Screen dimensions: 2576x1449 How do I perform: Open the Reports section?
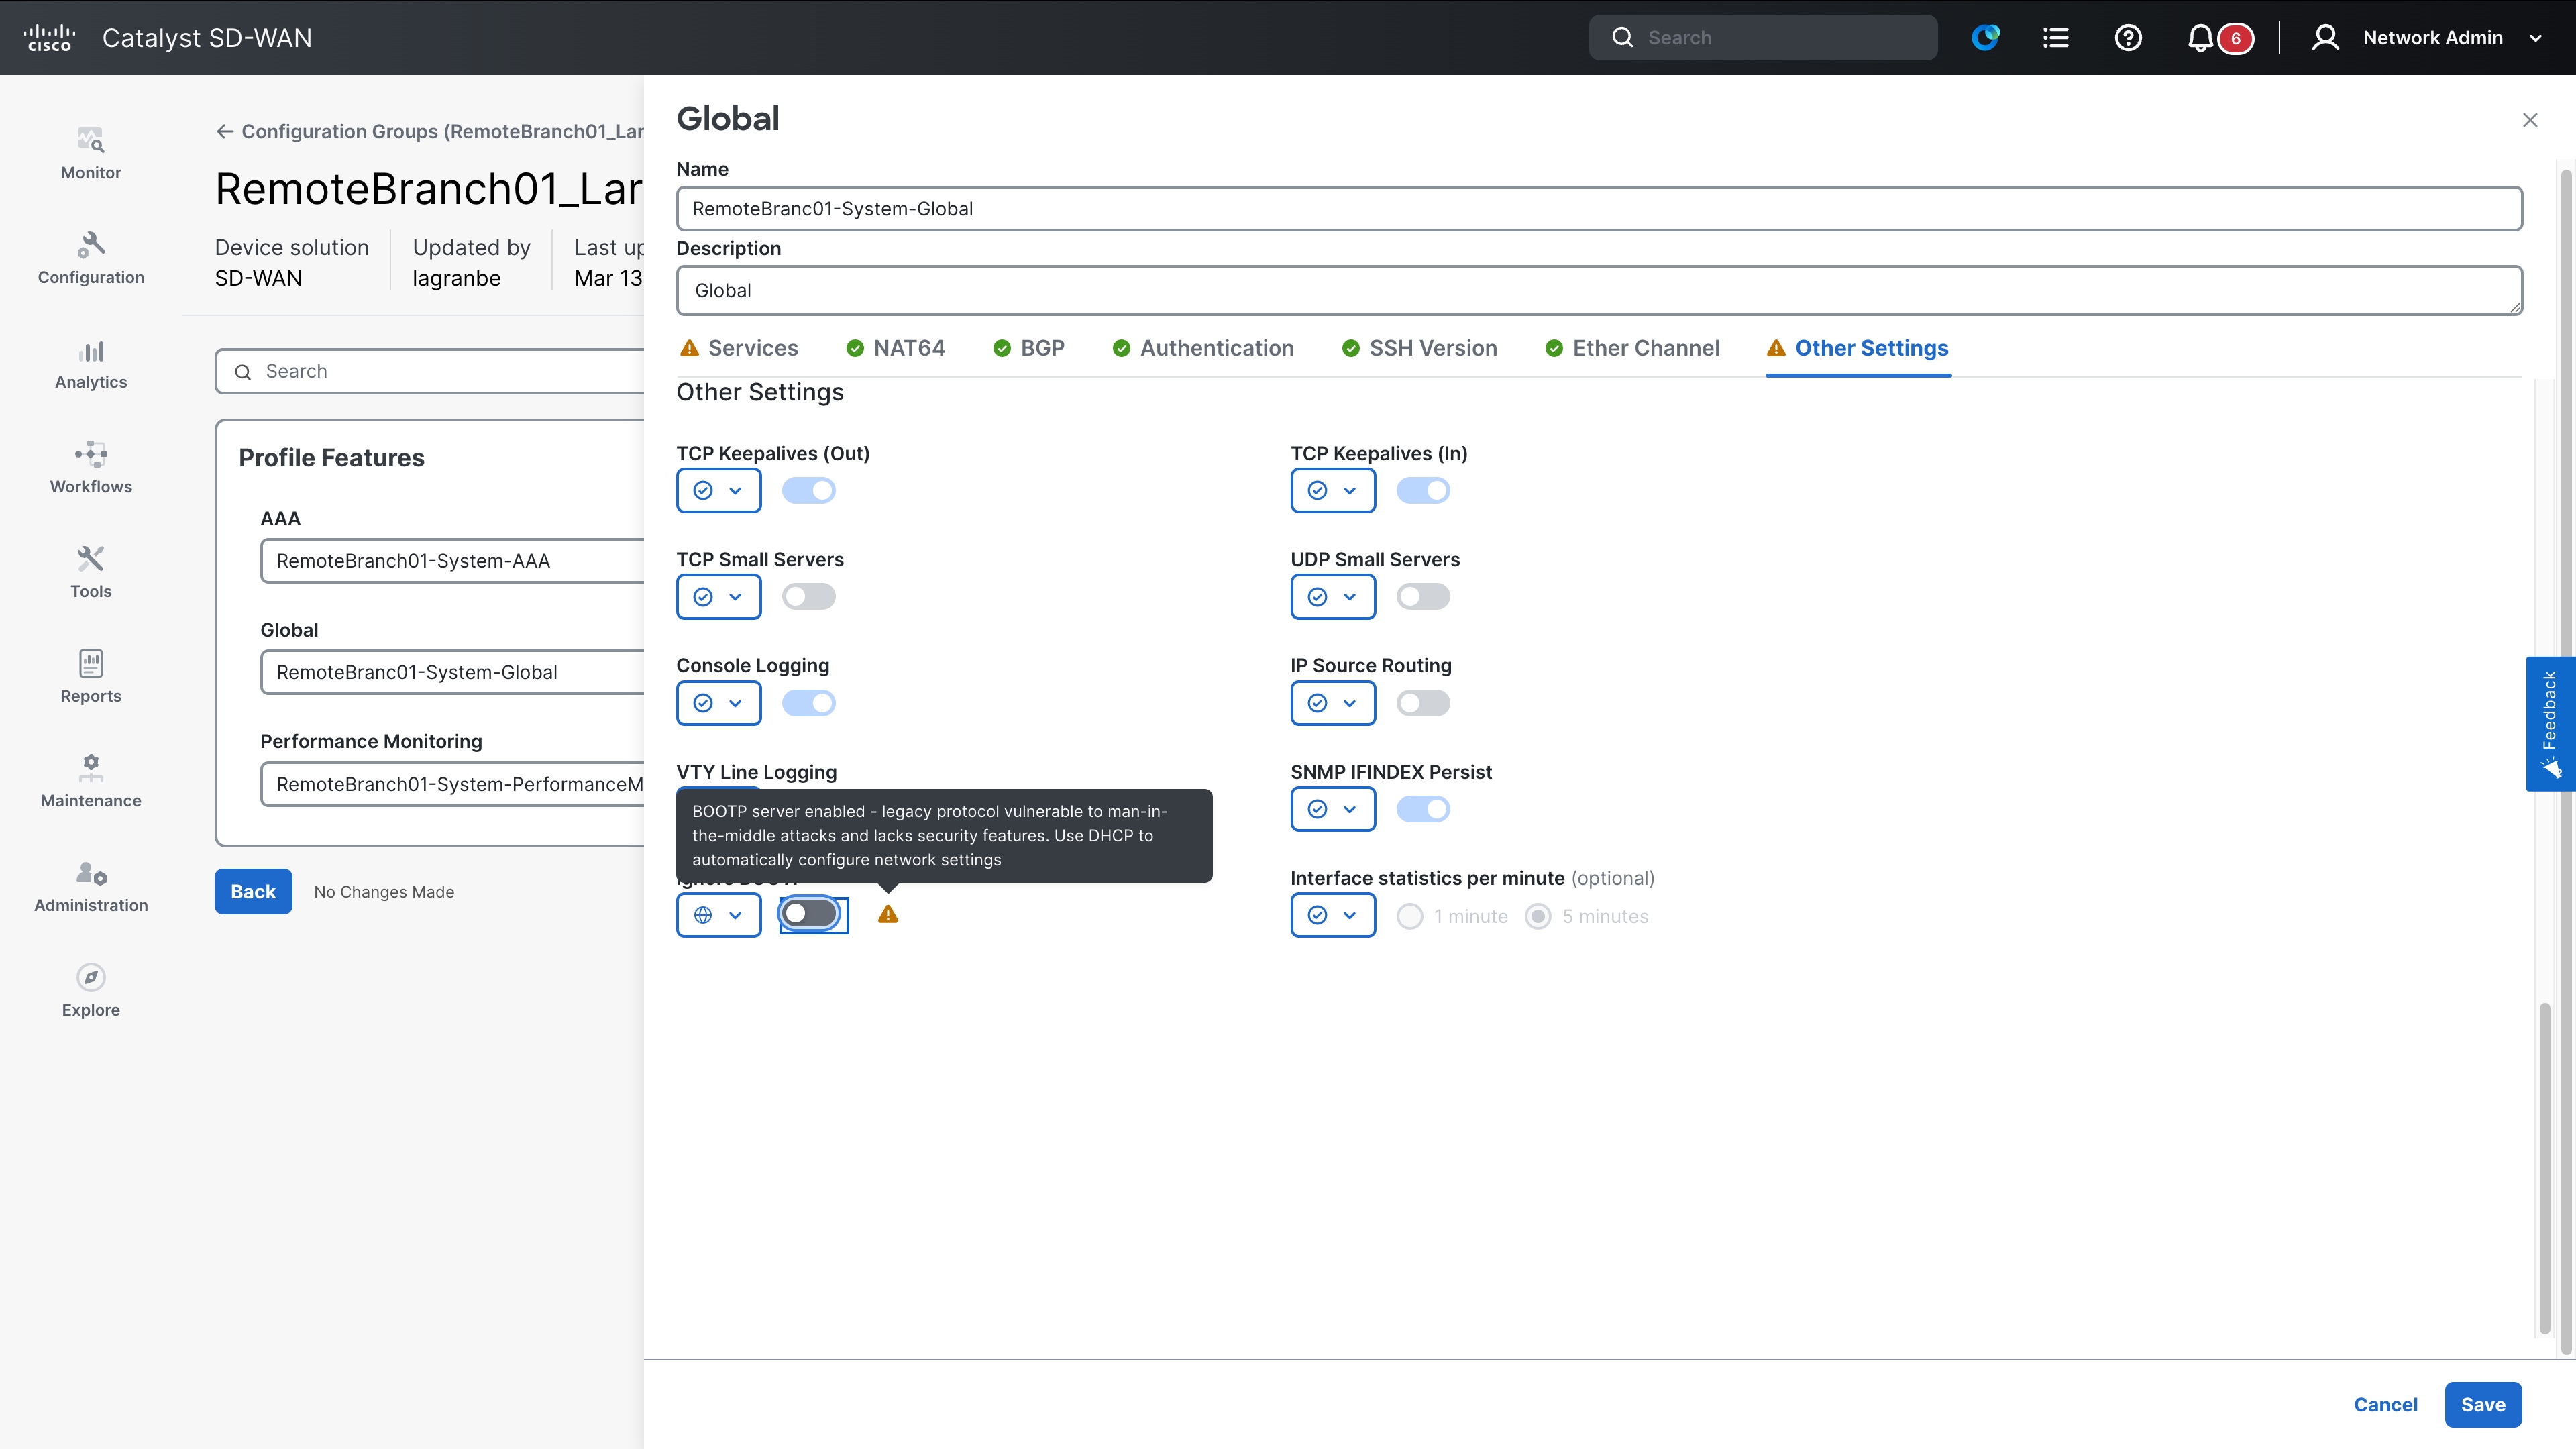click(90, 677)
